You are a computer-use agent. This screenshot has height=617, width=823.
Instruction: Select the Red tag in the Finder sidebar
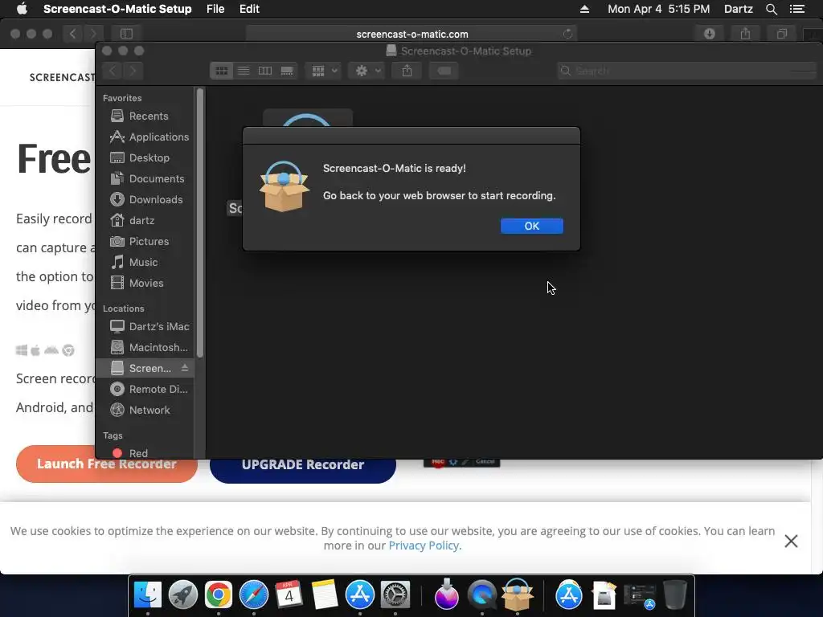145,453
